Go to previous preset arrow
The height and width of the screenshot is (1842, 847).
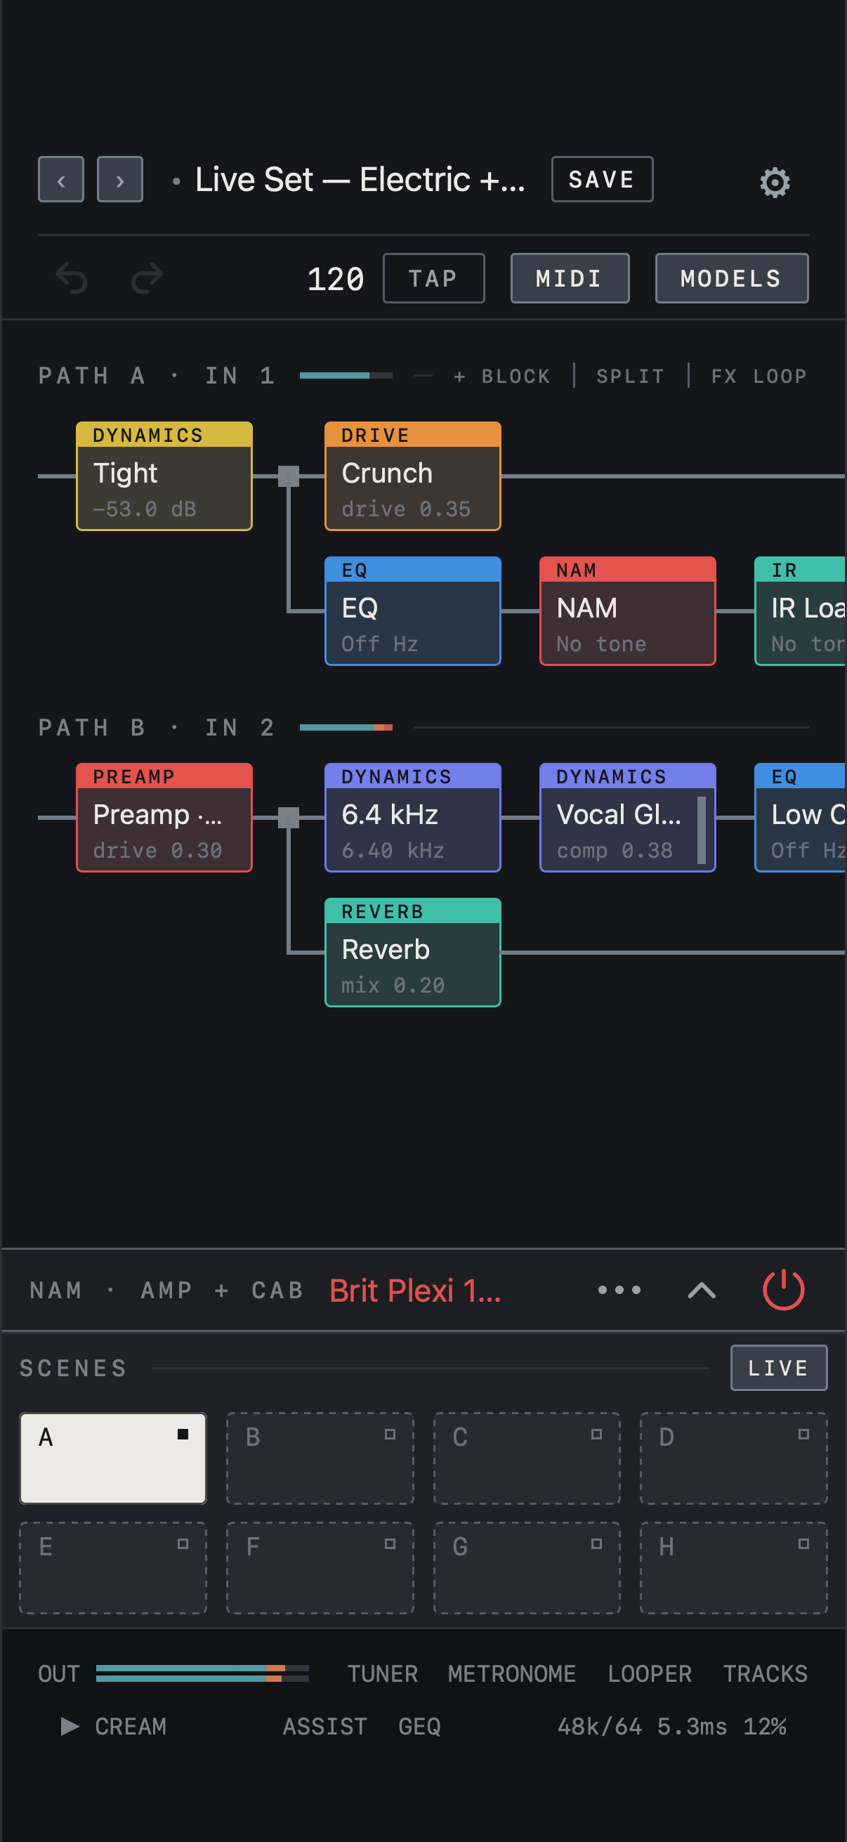(61, 179)
